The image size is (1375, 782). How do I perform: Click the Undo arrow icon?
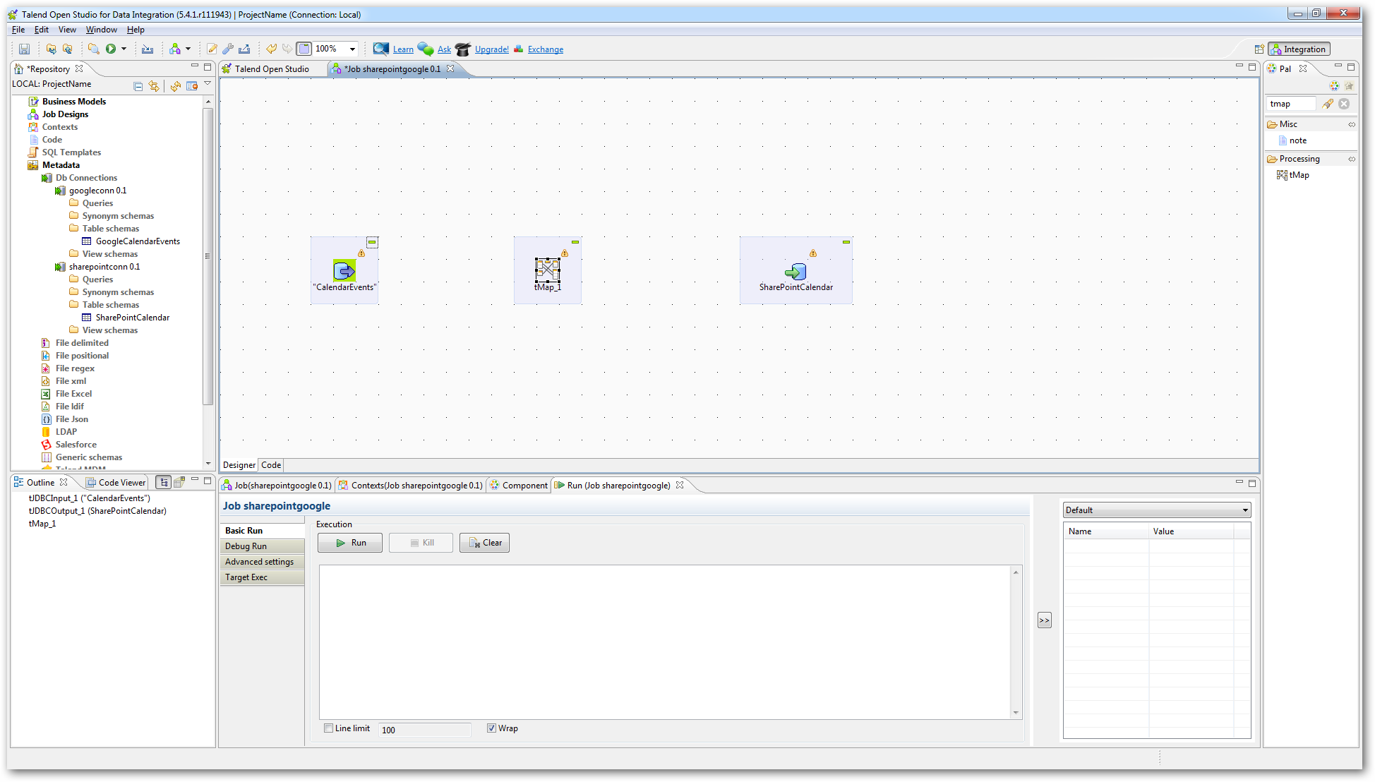(x=271, y=49)
